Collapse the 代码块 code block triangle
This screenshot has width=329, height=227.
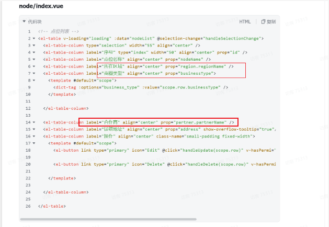[24, 22]
